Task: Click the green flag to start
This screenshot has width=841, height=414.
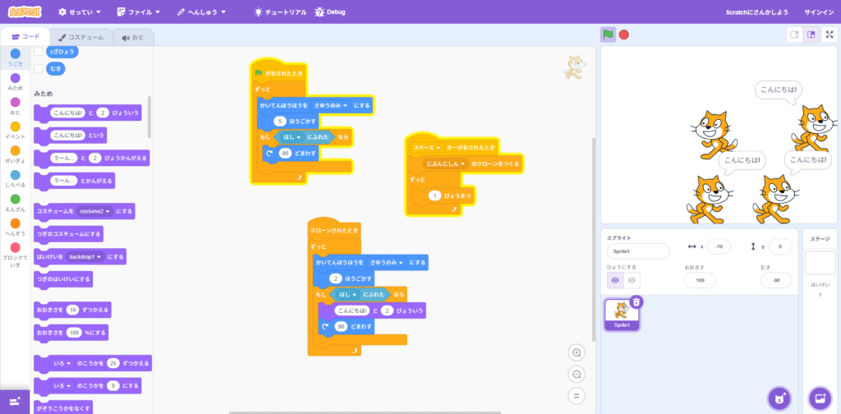Action: tap(608, 34)
